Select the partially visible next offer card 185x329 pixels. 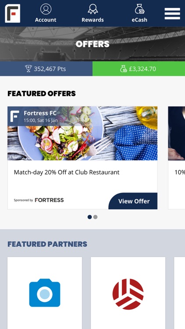(x=176, y=158)
